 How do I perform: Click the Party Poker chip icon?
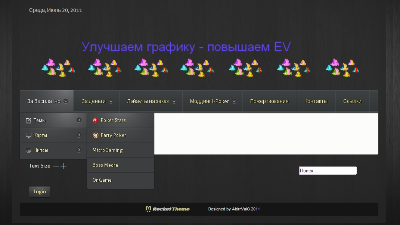pyautogui.click(x=95, y=135)
